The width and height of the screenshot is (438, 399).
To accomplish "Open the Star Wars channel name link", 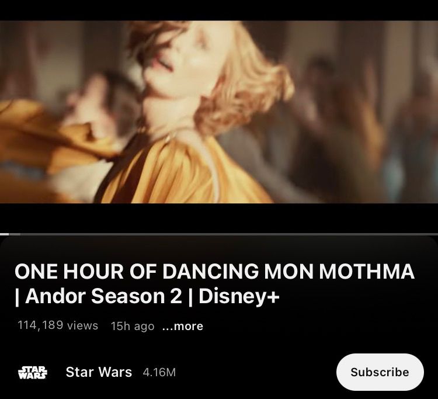I will click(99, 372).
